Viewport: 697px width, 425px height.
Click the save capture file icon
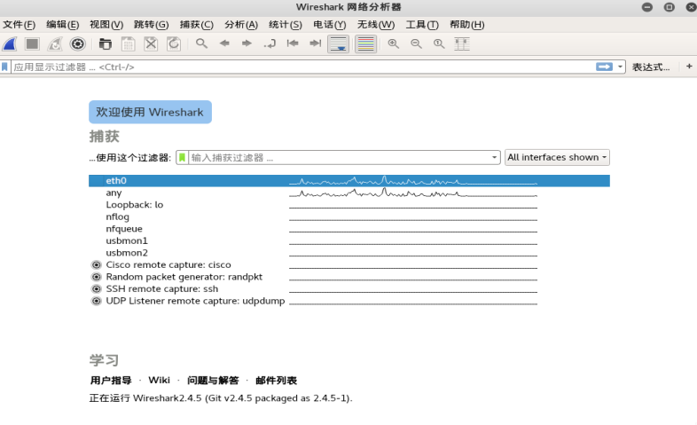pyautogui.click(x=128, y=44)
